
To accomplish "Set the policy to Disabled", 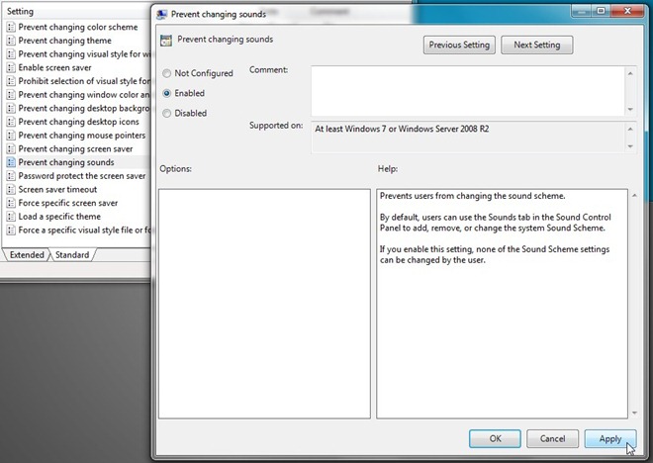I will [166, 113].
